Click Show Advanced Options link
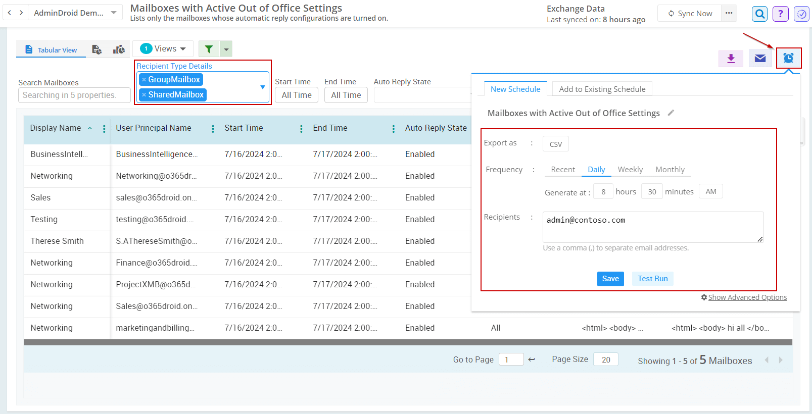The width and height of the screenshot is (812, 414). point(747,297)
